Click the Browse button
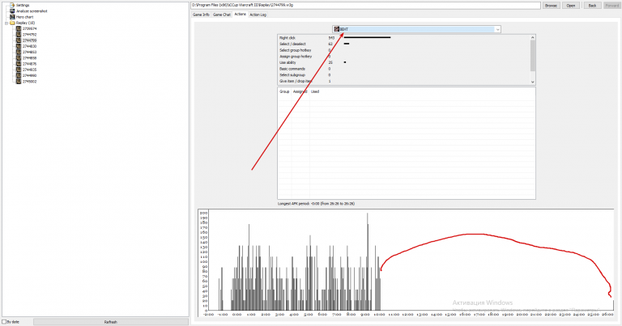 [551, 6]
